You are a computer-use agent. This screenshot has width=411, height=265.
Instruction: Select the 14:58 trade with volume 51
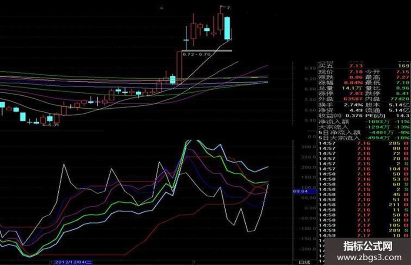(x=364, y=200)
